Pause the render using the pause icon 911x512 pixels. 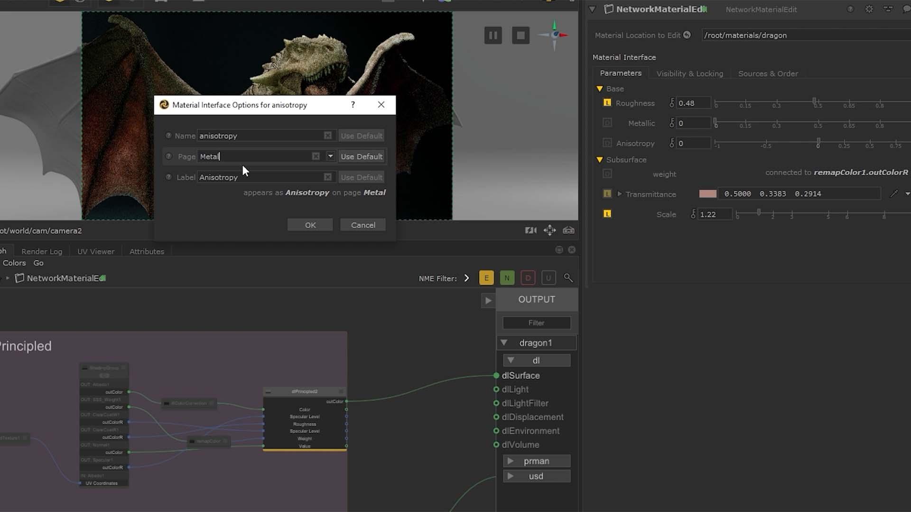click(x=493, y=35)
